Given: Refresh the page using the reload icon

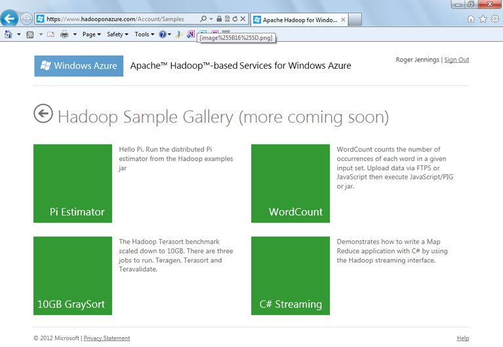Looking at the screenshot, I should 235,19.
